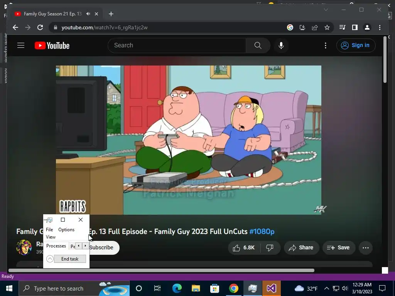The width and height of the screenshot is (395, 296).
Task: Close the Family Guy browser tab
Action: click(96, 14)
